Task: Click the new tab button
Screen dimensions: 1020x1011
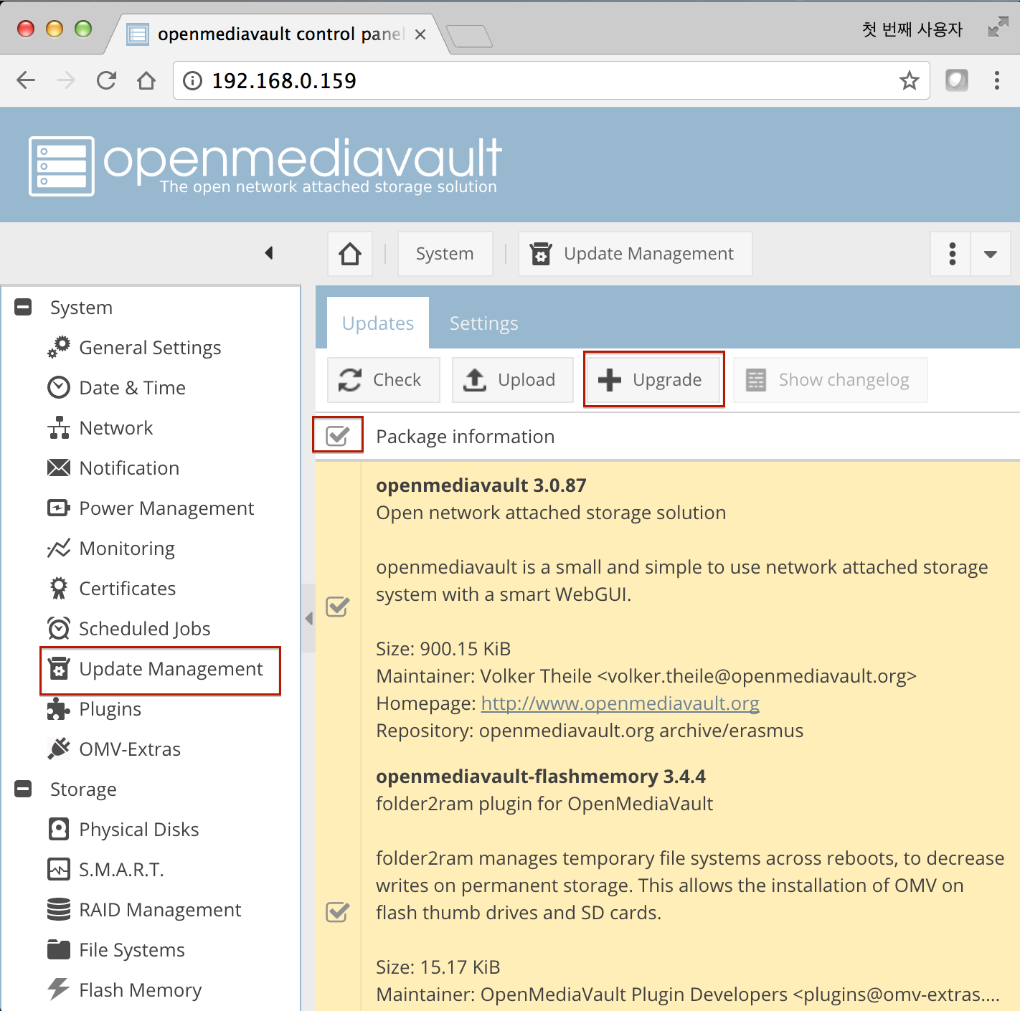Action: [x=469, y=36]
